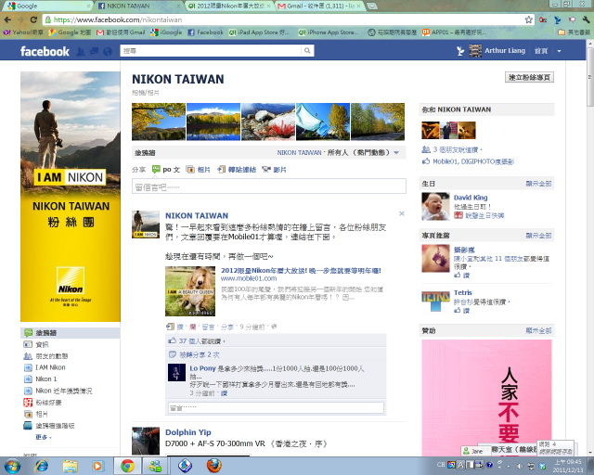
Task: Open David King's birthday profile
Action: pyautogui.click(x=471, y=198)
